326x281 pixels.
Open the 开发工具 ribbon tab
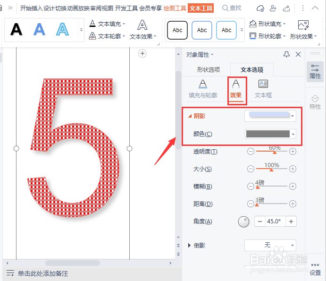126,8
